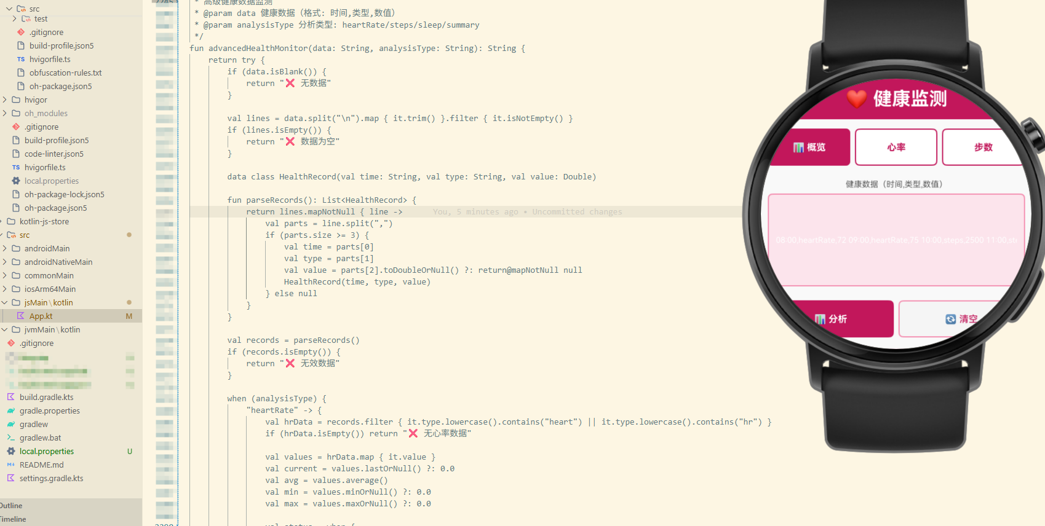The height and width of the screenshot is (526, 1045).
Task: Collapse the modified src folder
Action: (25, 235)
